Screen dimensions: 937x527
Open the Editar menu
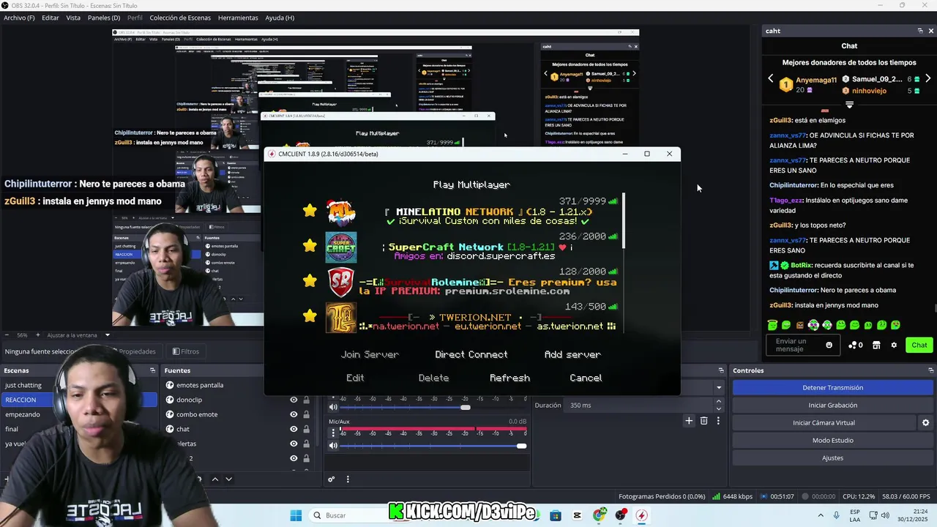[51, 18]
